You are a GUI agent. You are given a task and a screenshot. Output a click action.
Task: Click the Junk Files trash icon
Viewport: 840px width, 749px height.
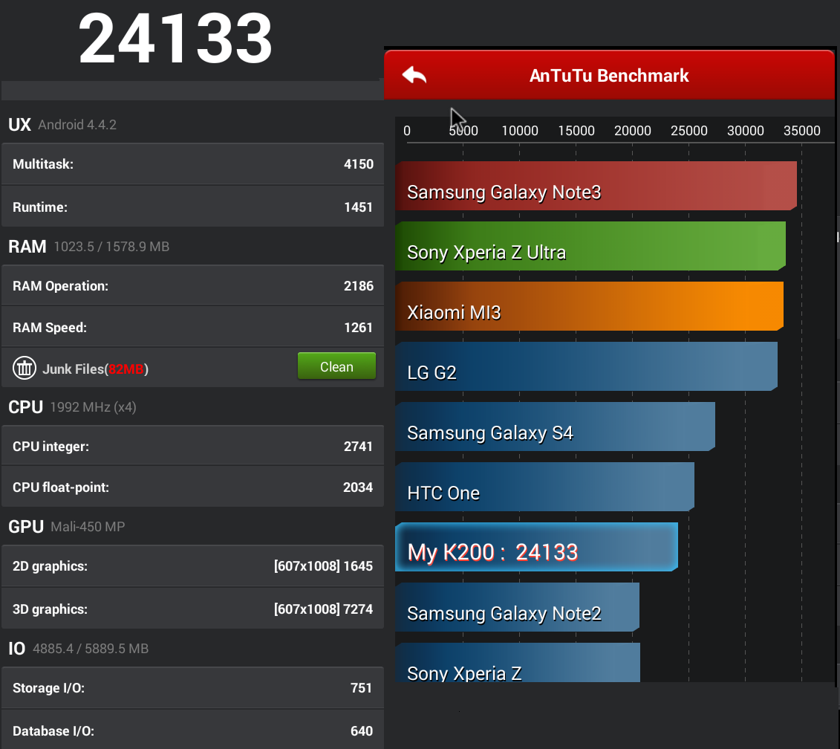pos(24,369)
